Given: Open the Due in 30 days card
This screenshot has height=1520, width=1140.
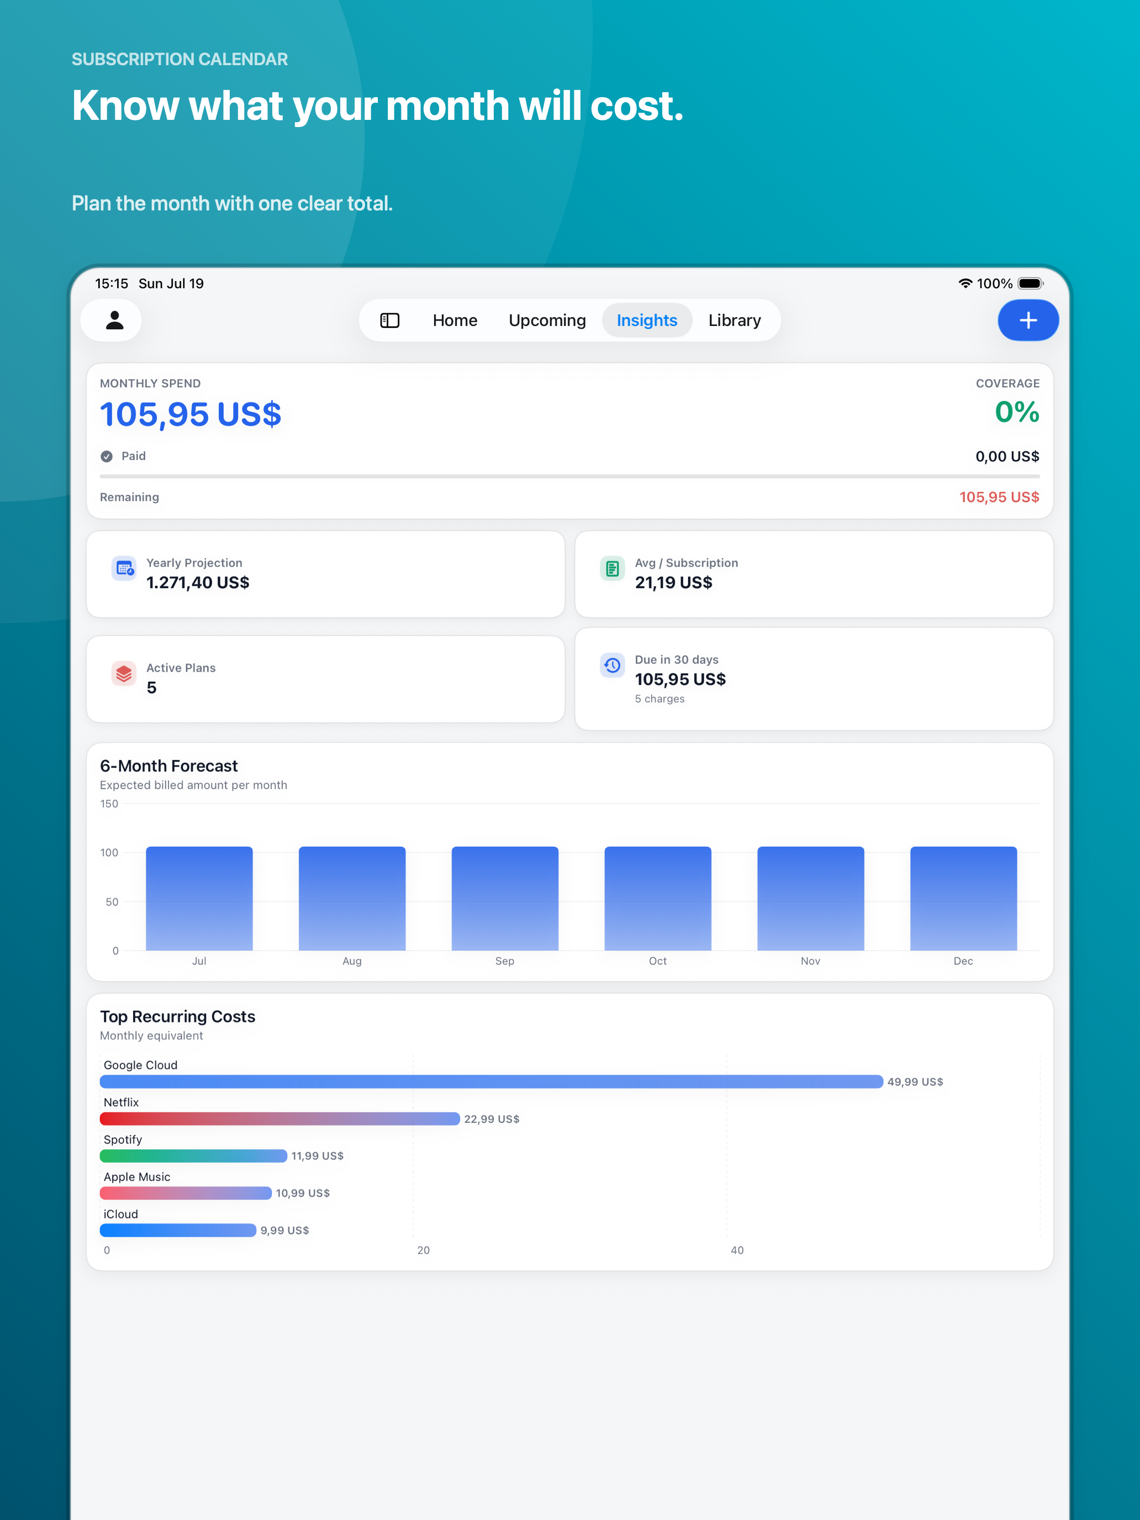Looking at the screenshot, I should [814, 679].
